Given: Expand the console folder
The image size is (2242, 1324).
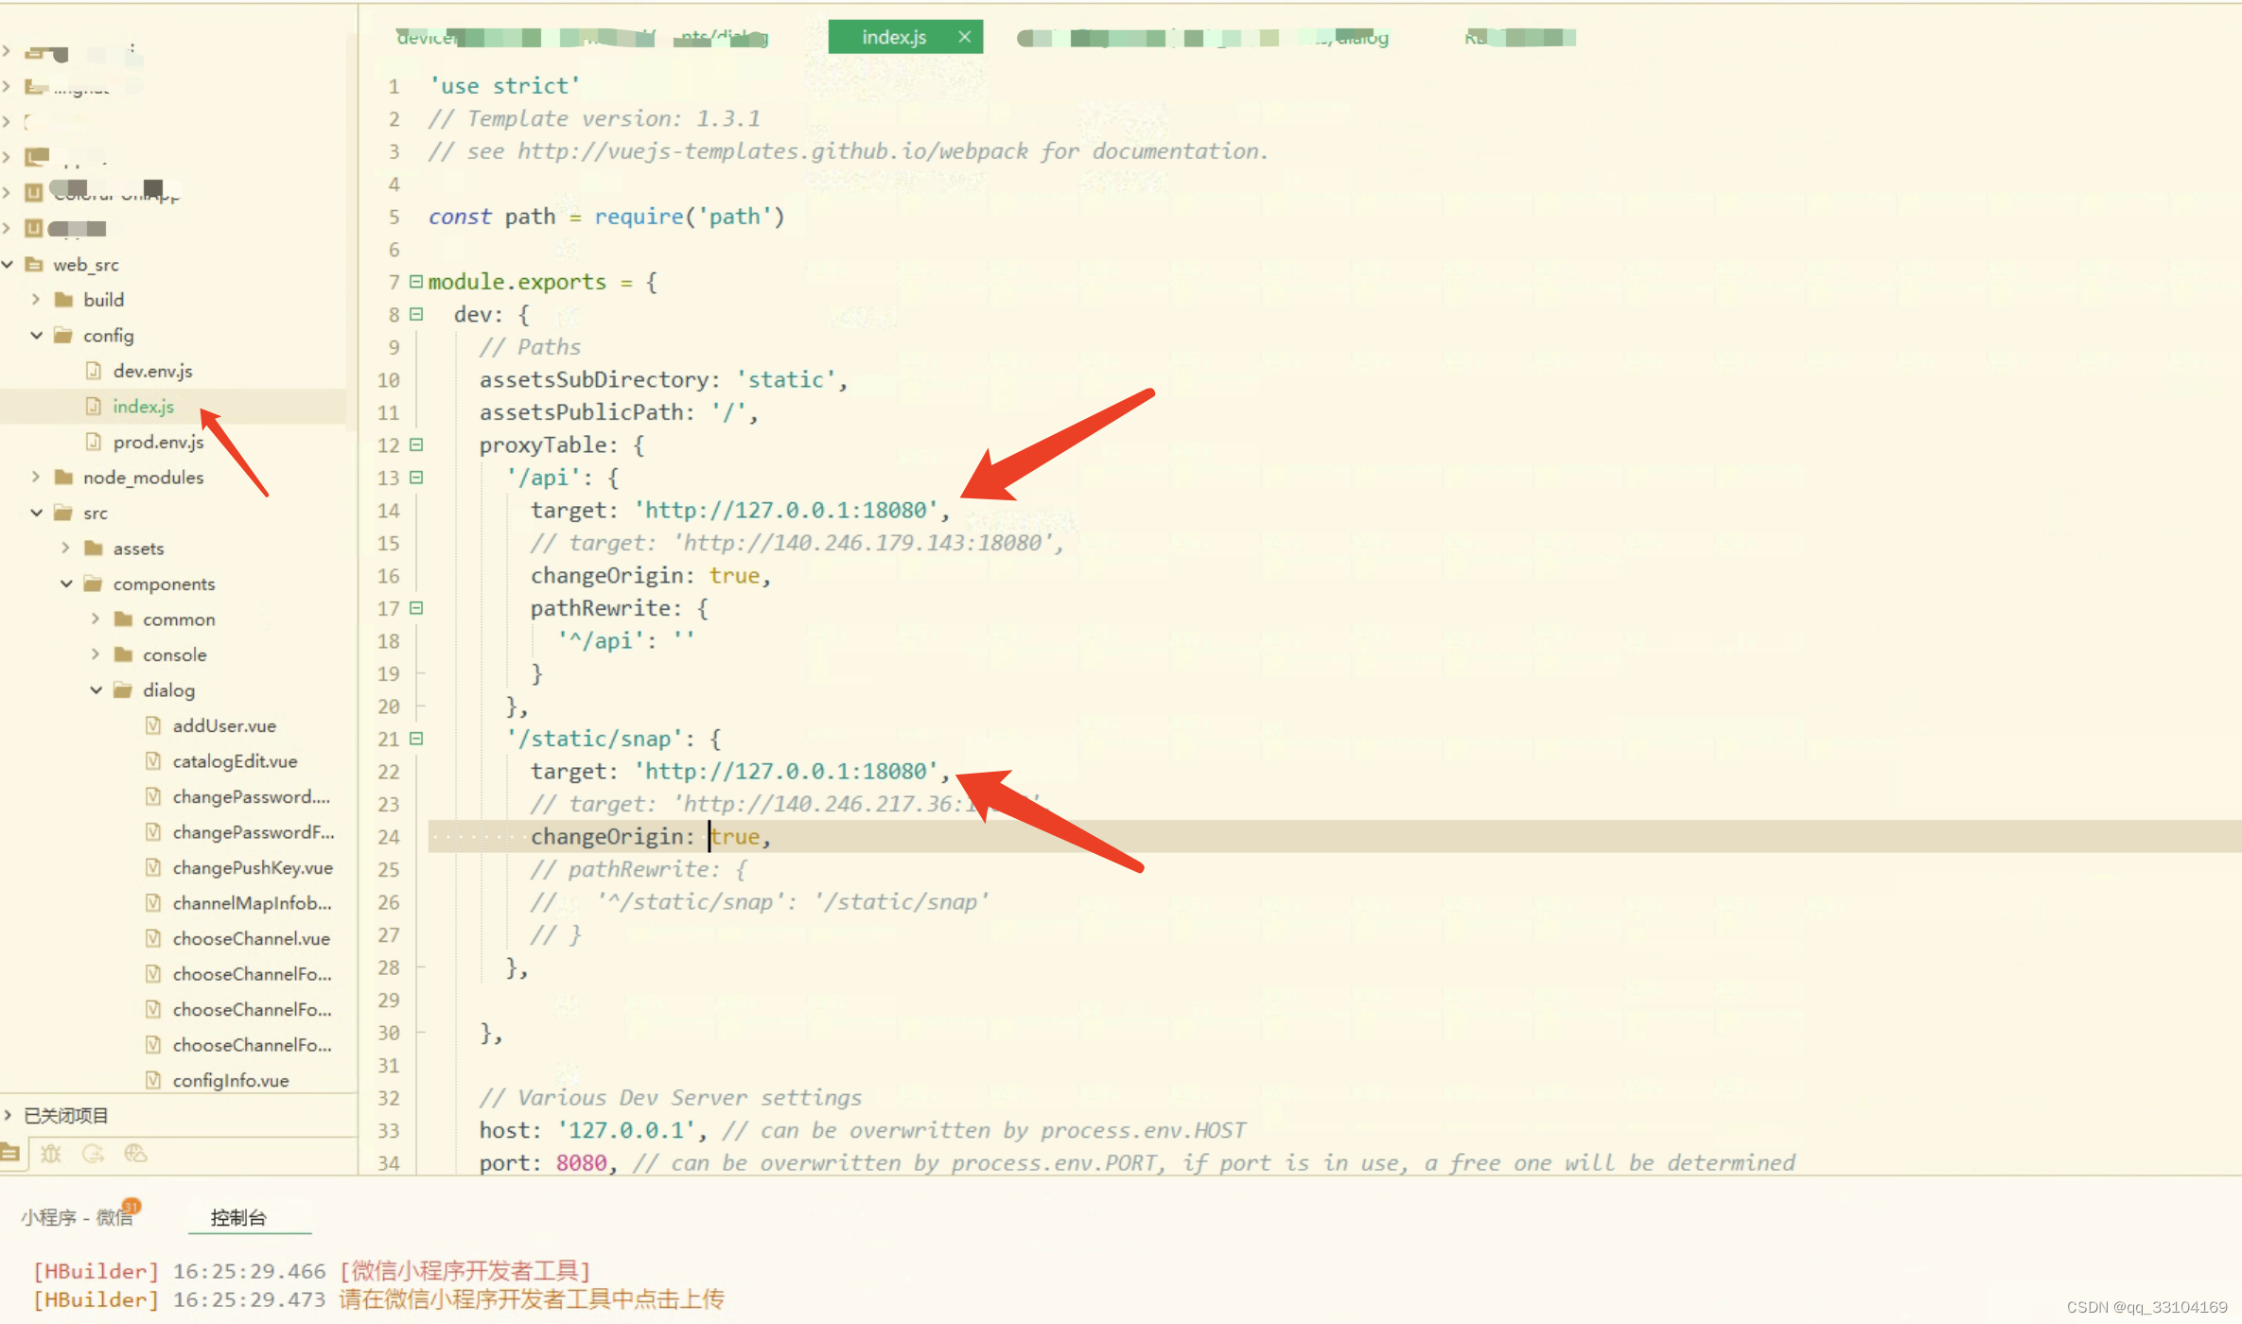Looking at the screenshot, I should coord(95,654).
